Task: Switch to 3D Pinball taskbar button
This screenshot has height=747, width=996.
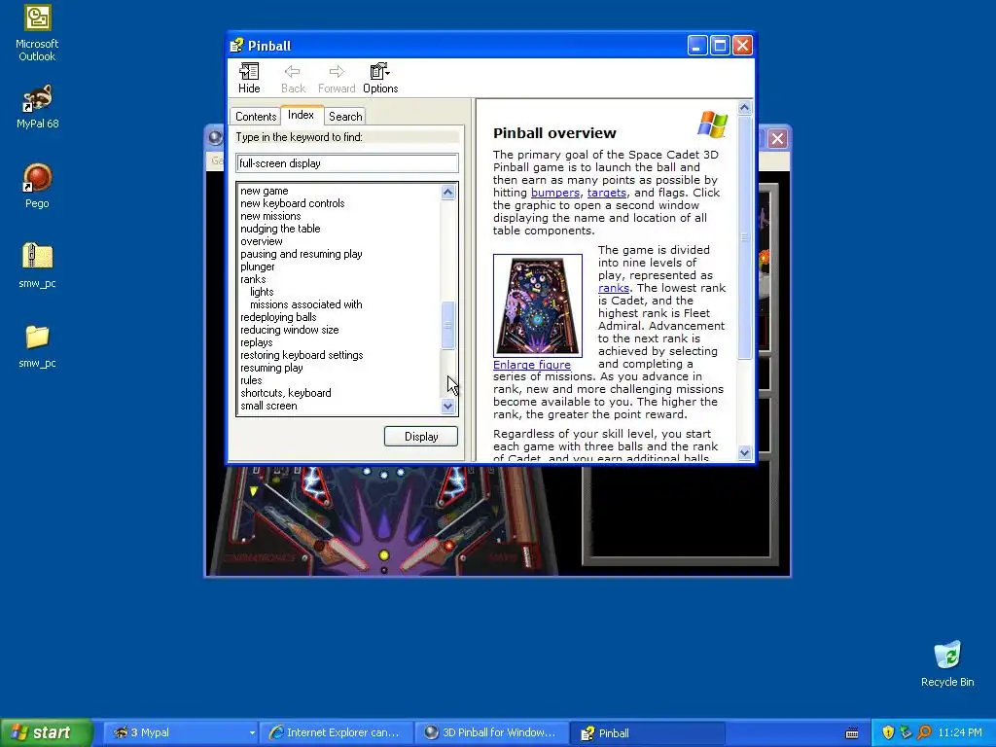Action: 491,732
